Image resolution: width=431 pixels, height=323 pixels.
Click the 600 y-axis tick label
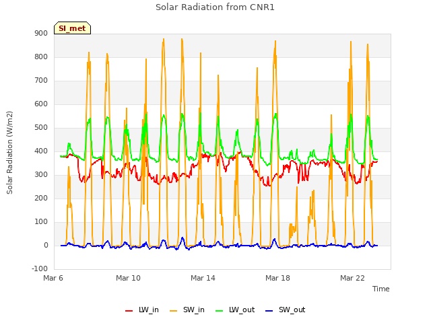(x=41, y=104)
